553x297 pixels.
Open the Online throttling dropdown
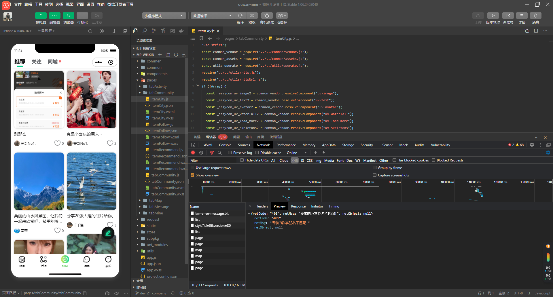[x=297, y=153]
